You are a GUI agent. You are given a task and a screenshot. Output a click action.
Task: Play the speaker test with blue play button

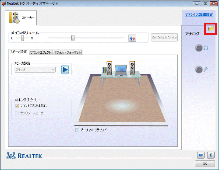(x=65, y=69)
